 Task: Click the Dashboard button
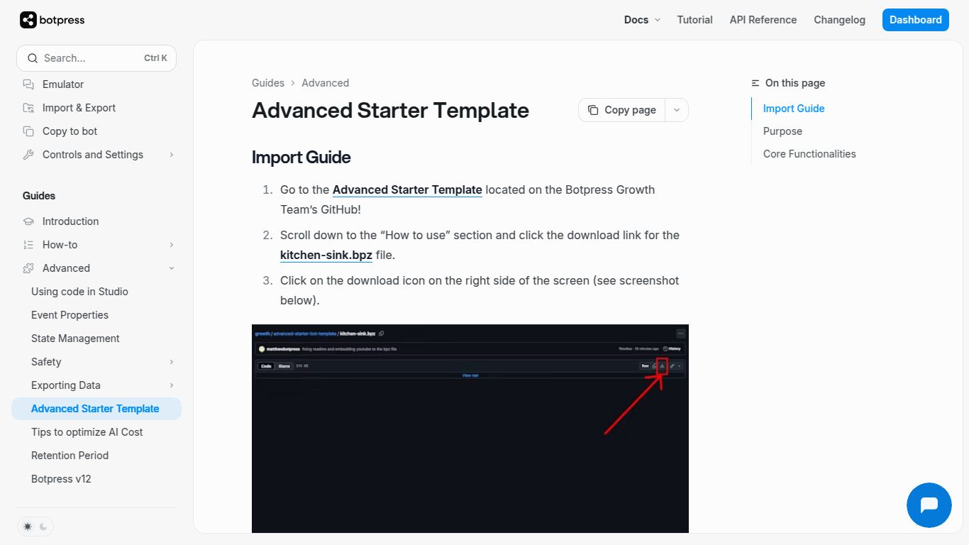coord(915,20)
